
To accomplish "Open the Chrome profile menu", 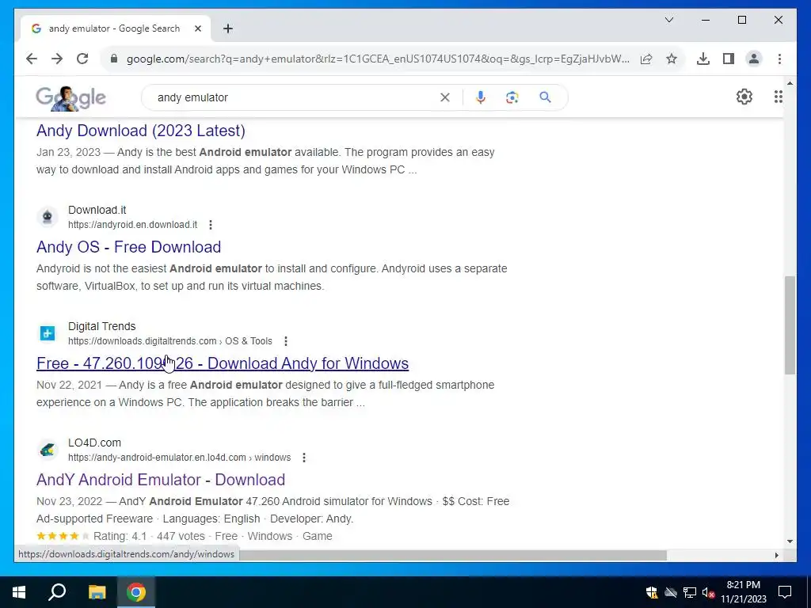I will pos(754,59).
